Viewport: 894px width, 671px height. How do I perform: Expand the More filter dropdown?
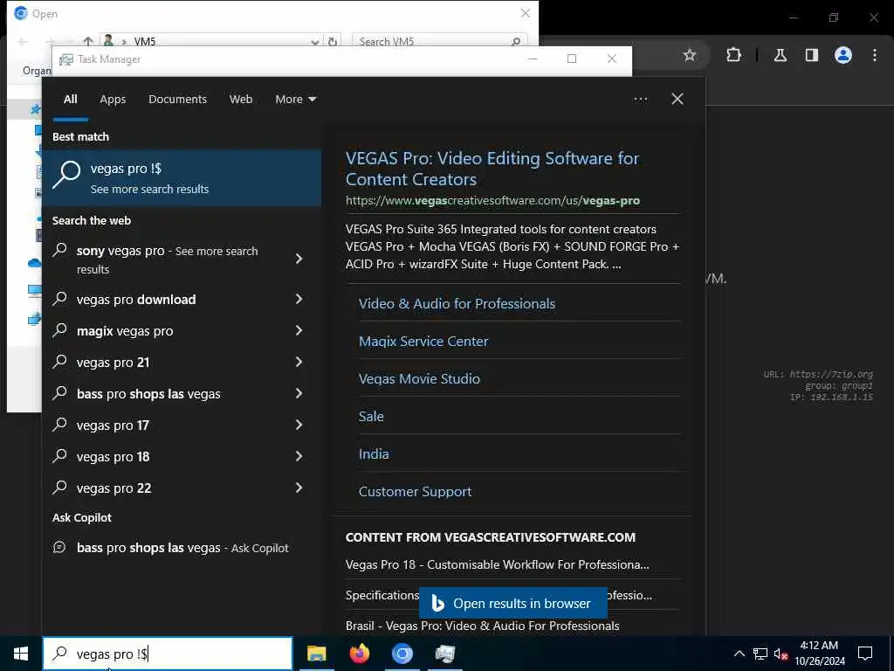tap(295, 100)
